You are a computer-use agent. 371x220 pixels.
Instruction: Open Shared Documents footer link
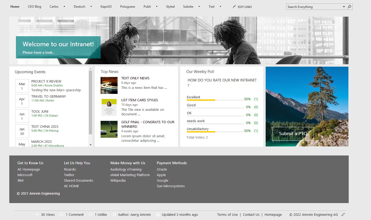(x=79, y=180)
